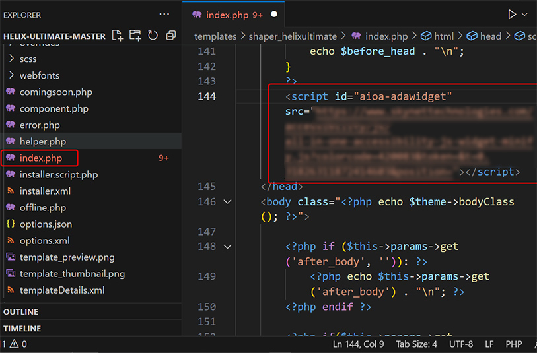
Task: Open helper.php from the file tree
Action: pyautogui.click(x=42, y=141)
